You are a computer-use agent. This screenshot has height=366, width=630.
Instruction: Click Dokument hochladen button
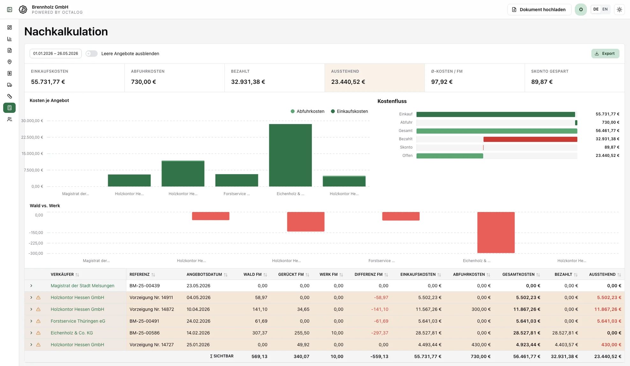click(539, 10)
